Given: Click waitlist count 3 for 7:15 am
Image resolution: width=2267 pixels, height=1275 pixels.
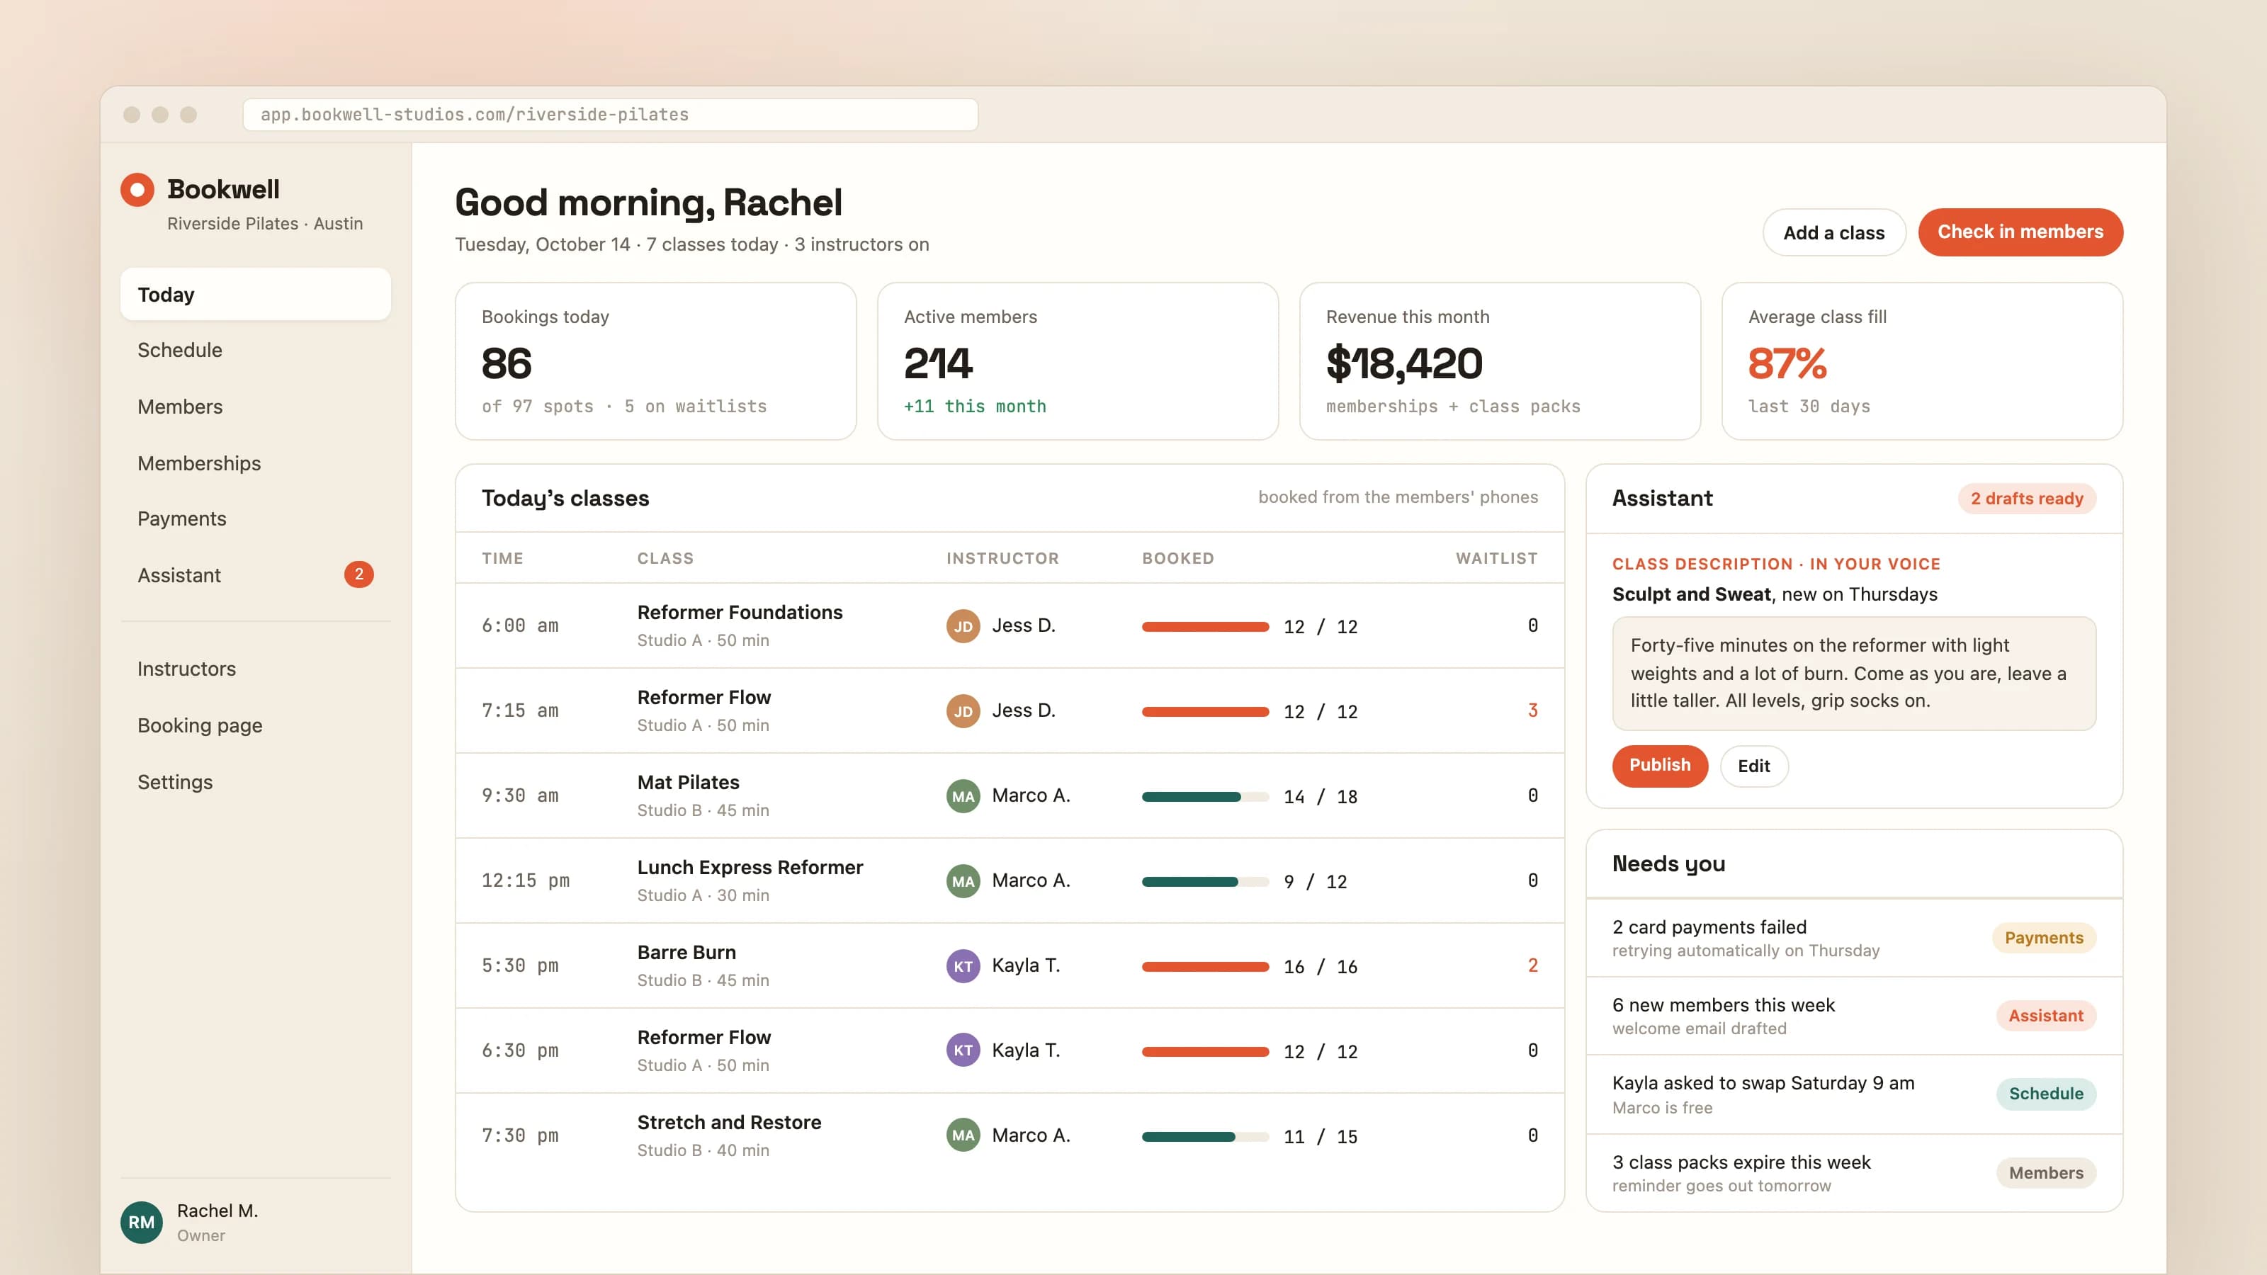Looking at the screenshot, I should pyautogui.click(x=1532, y=711).
